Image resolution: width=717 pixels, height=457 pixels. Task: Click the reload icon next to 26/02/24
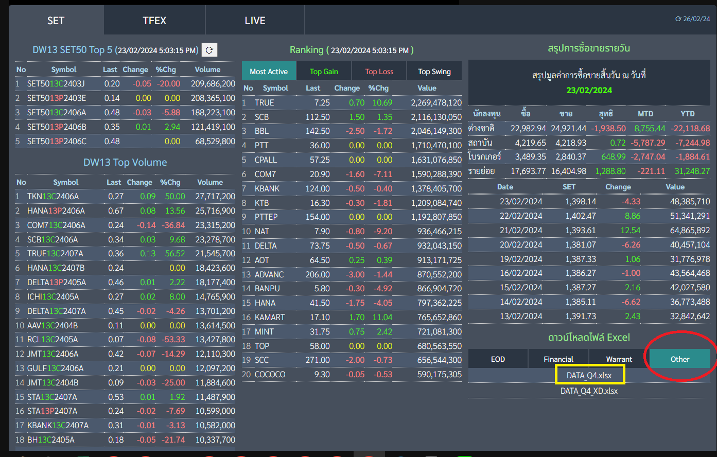(678, 19)
